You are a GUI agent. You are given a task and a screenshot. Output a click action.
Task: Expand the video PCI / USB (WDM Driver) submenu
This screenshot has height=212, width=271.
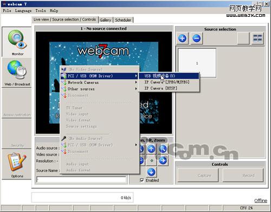[99, 76]
